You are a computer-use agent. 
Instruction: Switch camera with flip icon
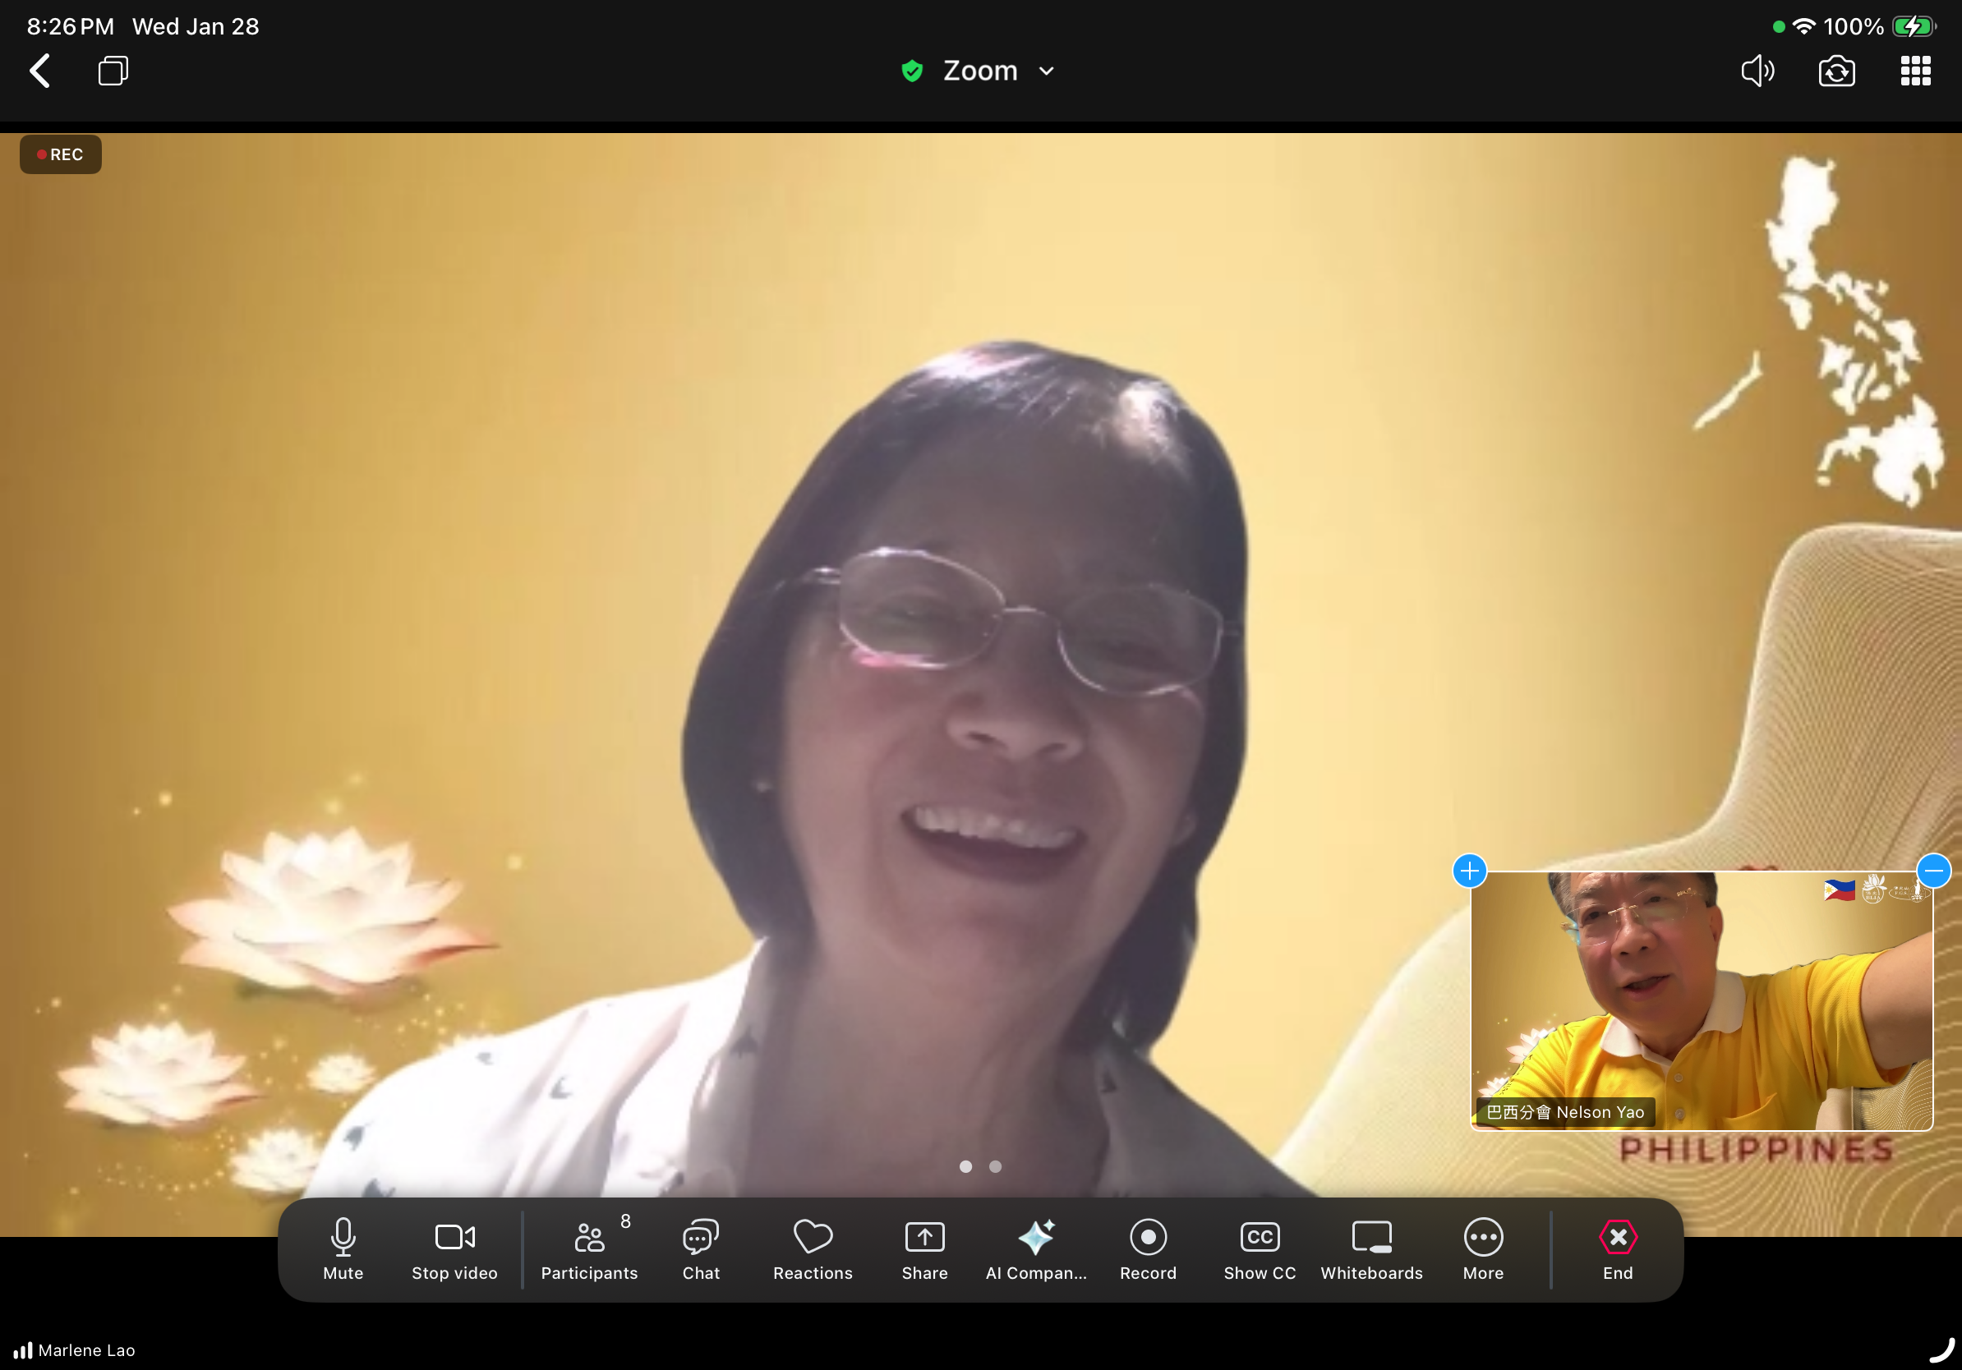pyautogui.click(x=1836, y=71)
